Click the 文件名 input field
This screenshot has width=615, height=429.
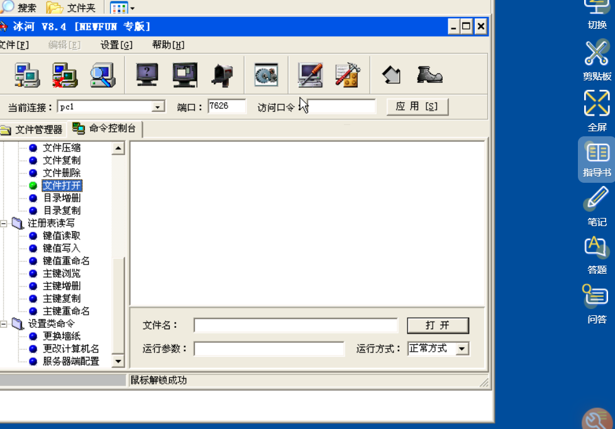tap(296, 325)
